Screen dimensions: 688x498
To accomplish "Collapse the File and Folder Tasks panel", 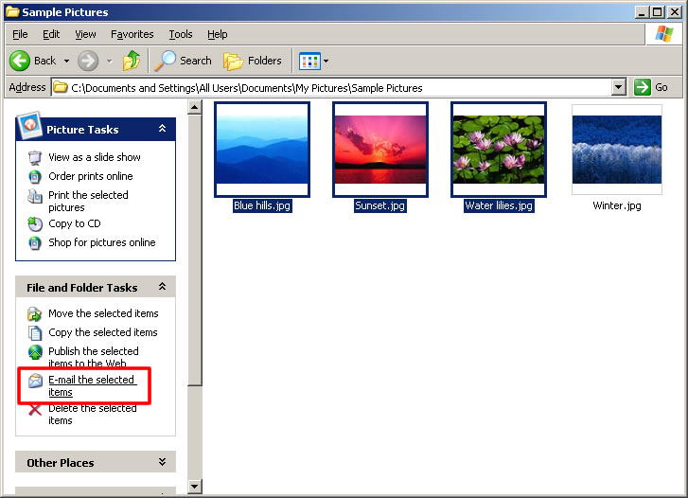I will 162,287.
